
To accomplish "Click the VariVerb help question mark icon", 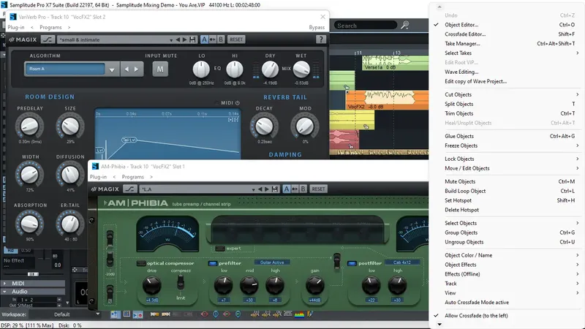I will pos(320,39).
